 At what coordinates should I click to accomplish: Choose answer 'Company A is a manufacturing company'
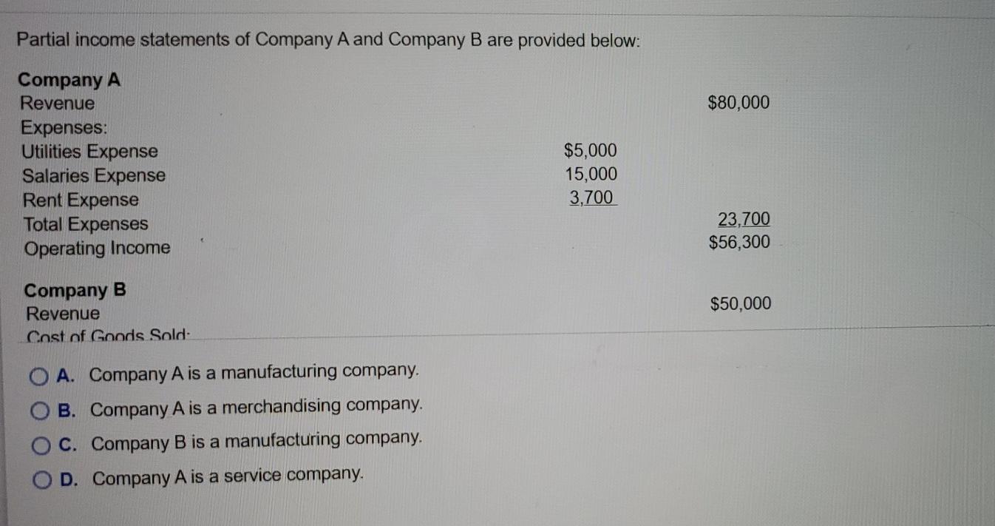pos(254,371)
